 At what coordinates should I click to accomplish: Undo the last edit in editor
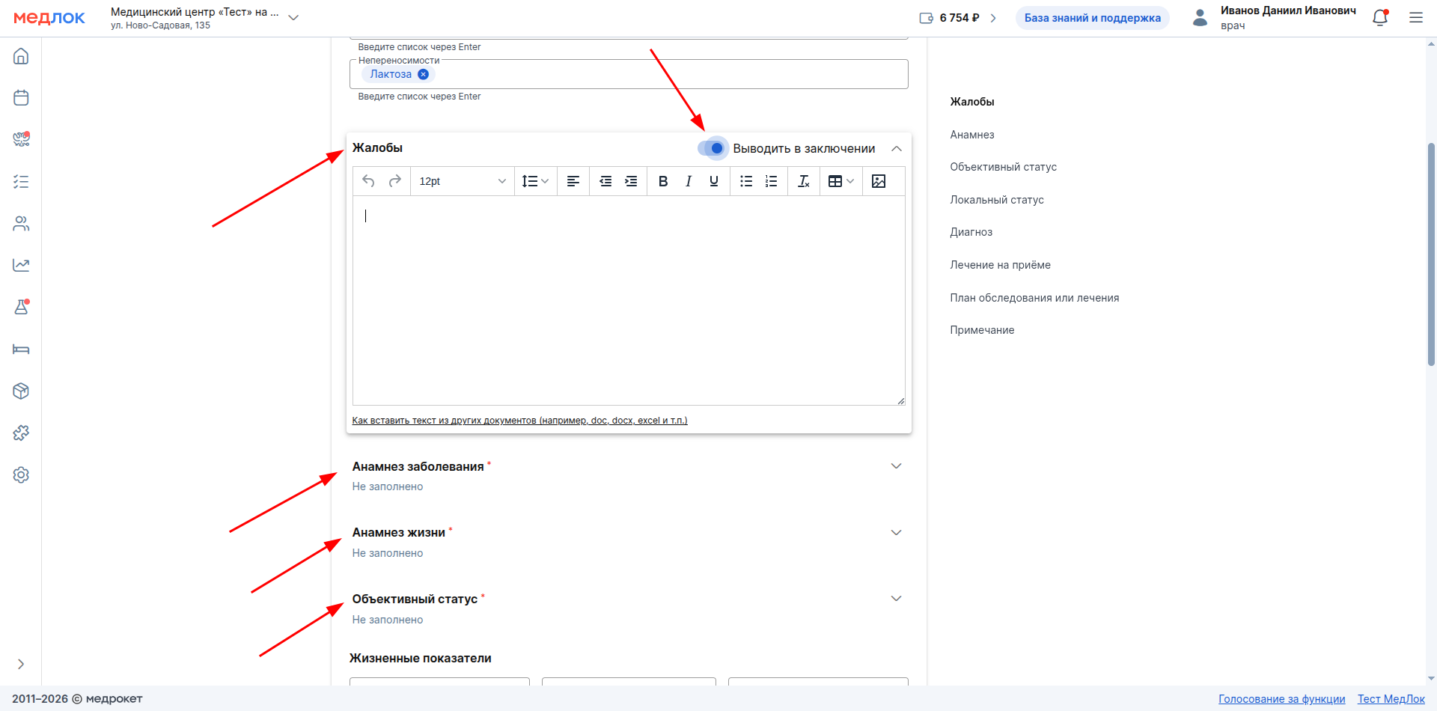[x=368, y=181]
